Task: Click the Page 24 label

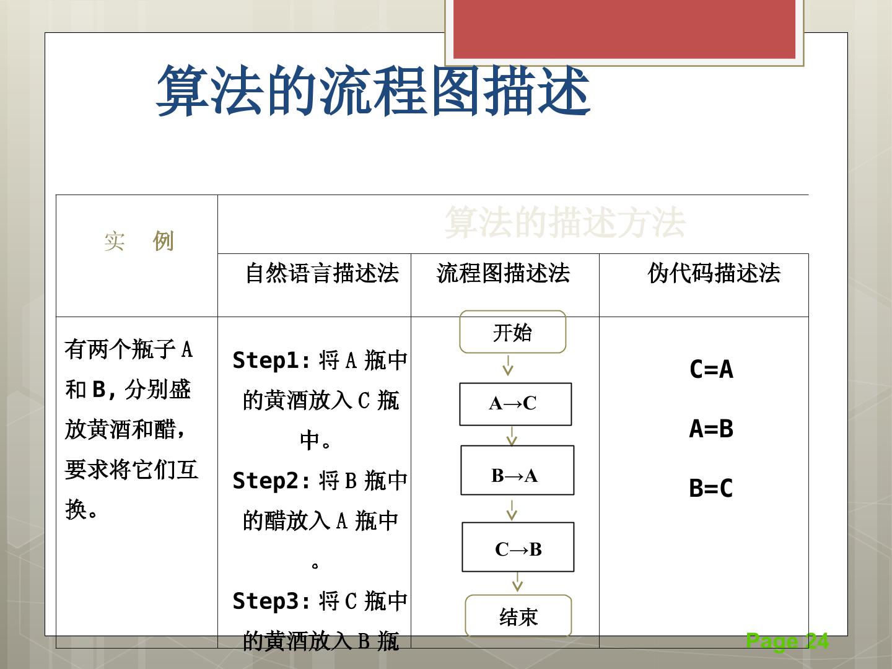Action: point(787,641)
